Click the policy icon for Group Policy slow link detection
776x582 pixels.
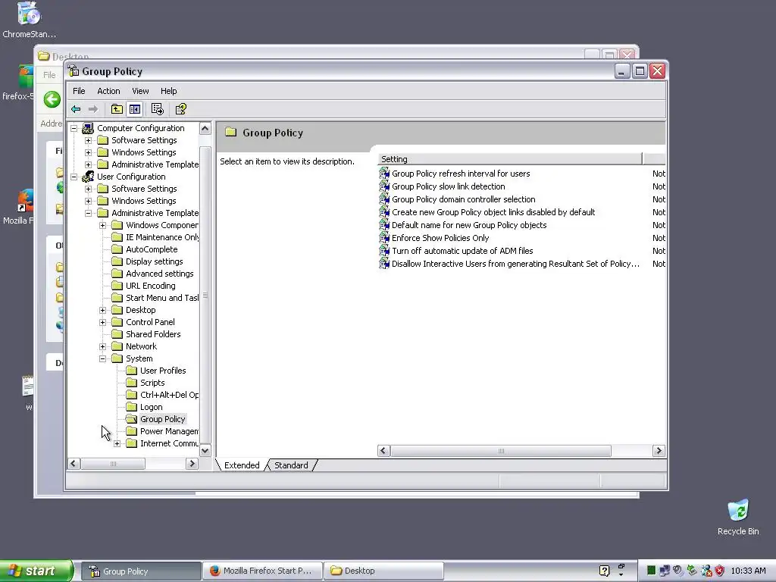384,186
